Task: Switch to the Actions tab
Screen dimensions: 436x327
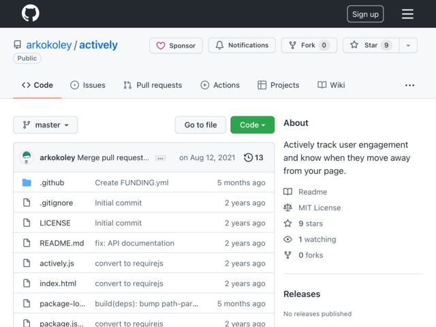Action: click(x=220, y=85)
